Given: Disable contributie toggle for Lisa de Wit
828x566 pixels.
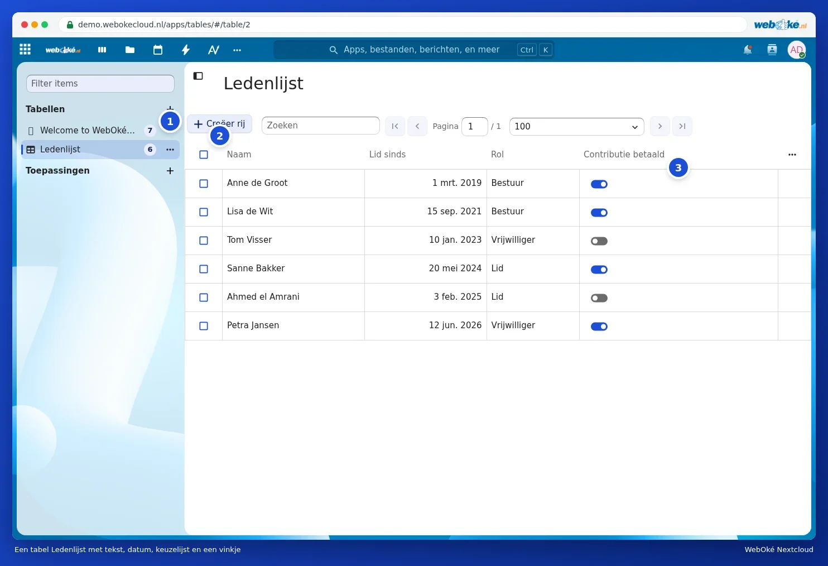Looking at the screenshot, I should click(x=599, y=213).
